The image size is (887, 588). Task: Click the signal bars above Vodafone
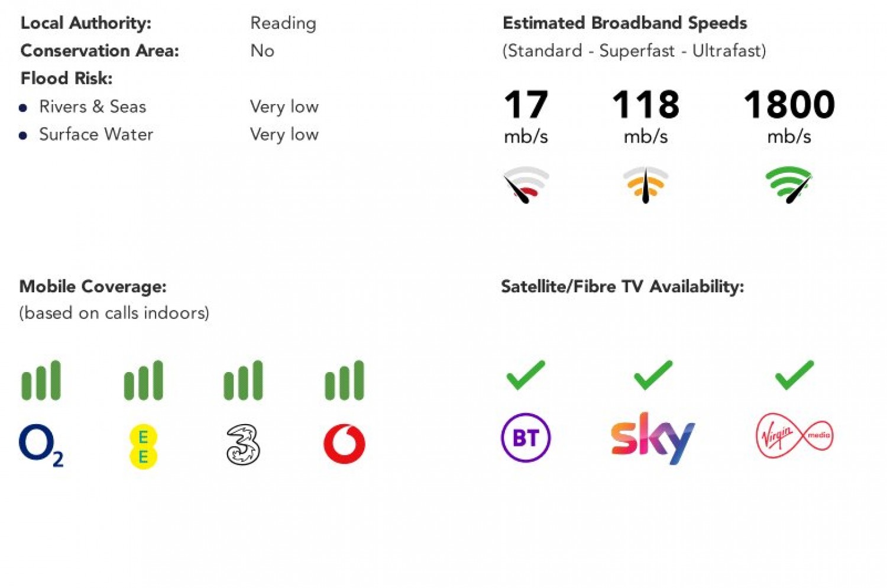pos(345,380)
